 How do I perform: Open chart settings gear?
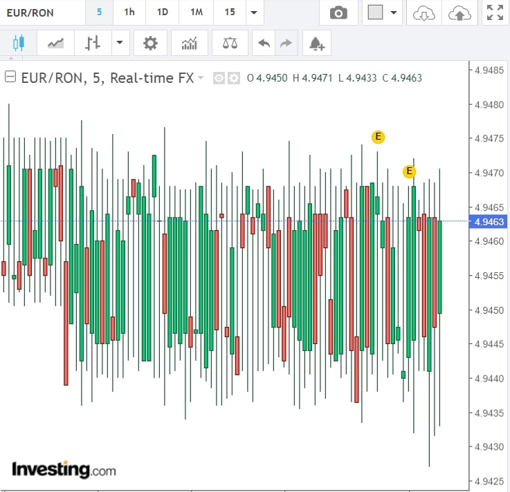[x=150, y=44]
